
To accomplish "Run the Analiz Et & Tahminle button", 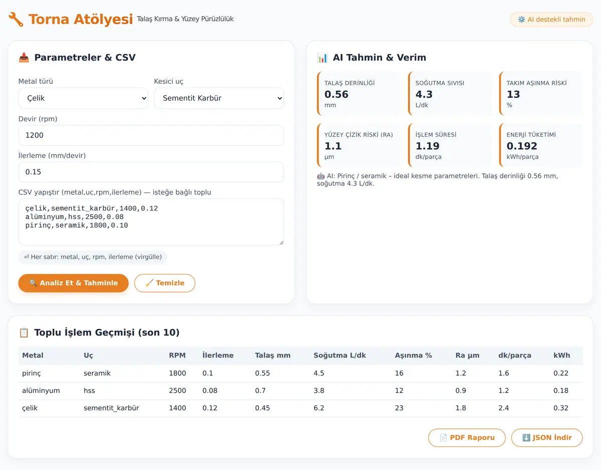I will click(74, 283).
